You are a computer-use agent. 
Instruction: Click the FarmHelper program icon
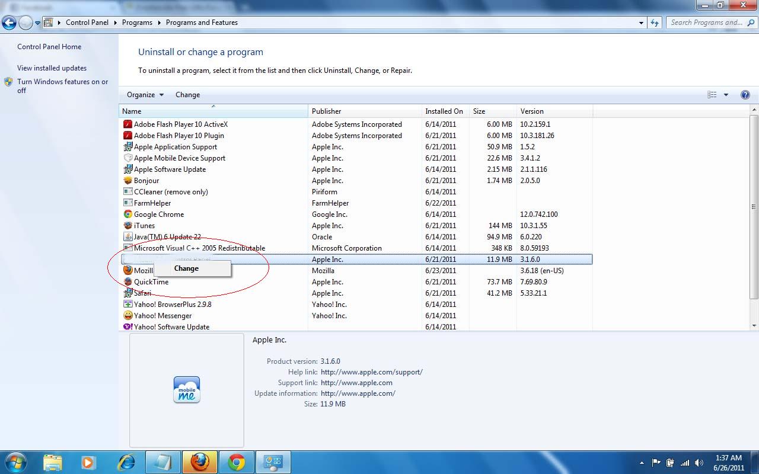127,203
